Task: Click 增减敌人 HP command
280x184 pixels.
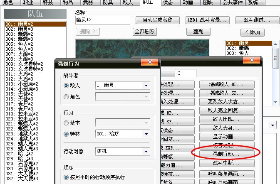Action: pos(227,84)
